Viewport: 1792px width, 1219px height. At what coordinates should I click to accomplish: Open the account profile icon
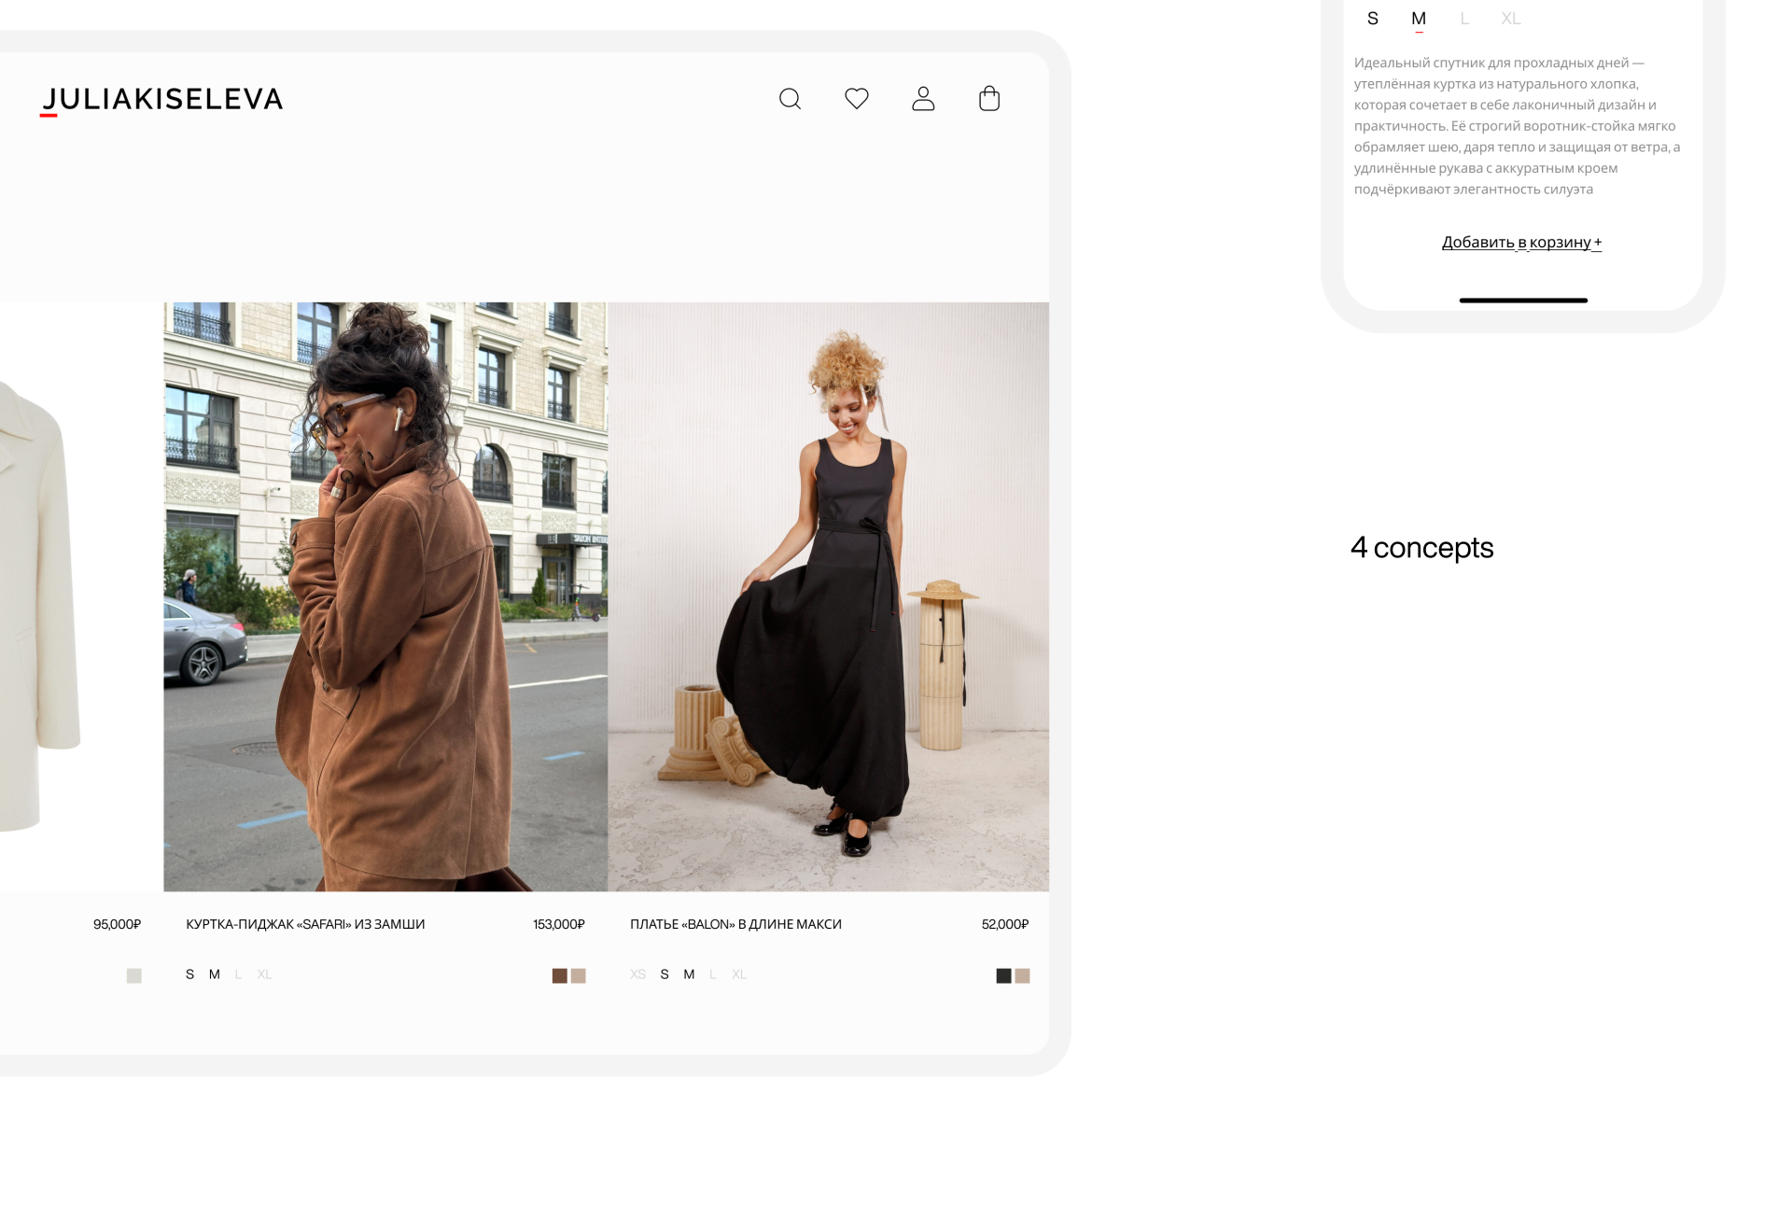923,99
